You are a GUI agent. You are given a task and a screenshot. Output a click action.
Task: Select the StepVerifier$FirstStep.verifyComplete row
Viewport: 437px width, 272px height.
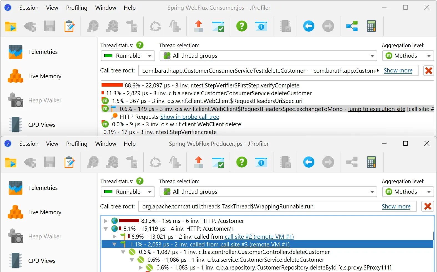267,85
